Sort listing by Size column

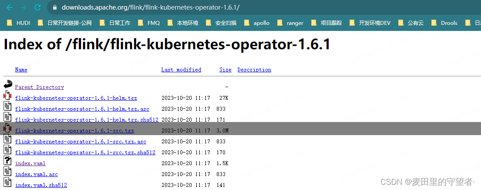[x=225, y=70]
